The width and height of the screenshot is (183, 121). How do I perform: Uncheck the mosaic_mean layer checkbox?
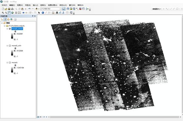(10, 29)
